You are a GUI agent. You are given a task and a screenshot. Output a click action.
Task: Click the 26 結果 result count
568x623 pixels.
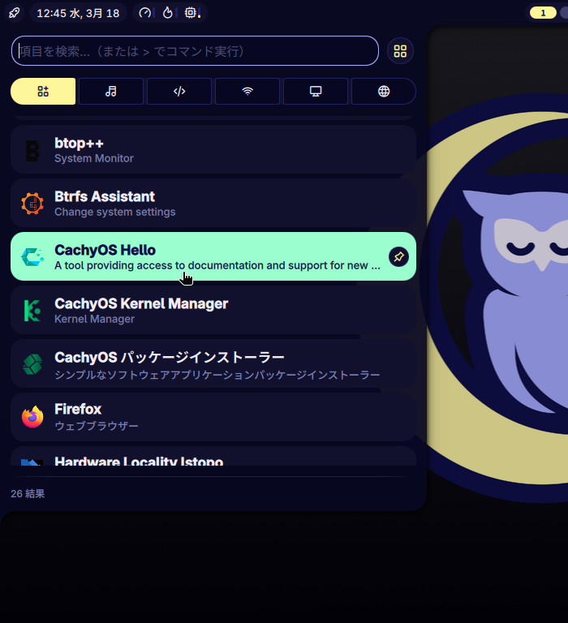pos(28,494)
